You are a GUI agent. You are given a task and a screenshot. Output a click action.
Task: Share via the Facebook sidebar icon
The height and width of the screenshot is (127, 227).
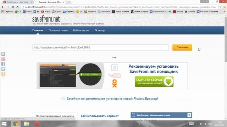click(3, 64)
